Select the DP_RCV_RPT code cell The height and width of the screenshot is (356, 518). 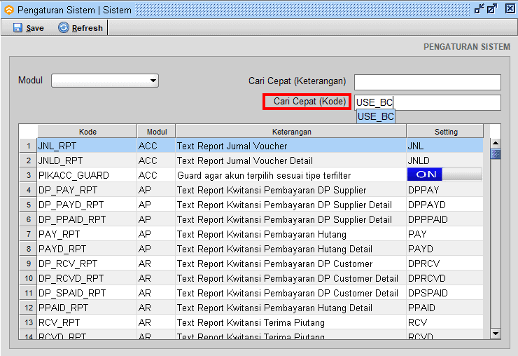click(x=87, y=263)
